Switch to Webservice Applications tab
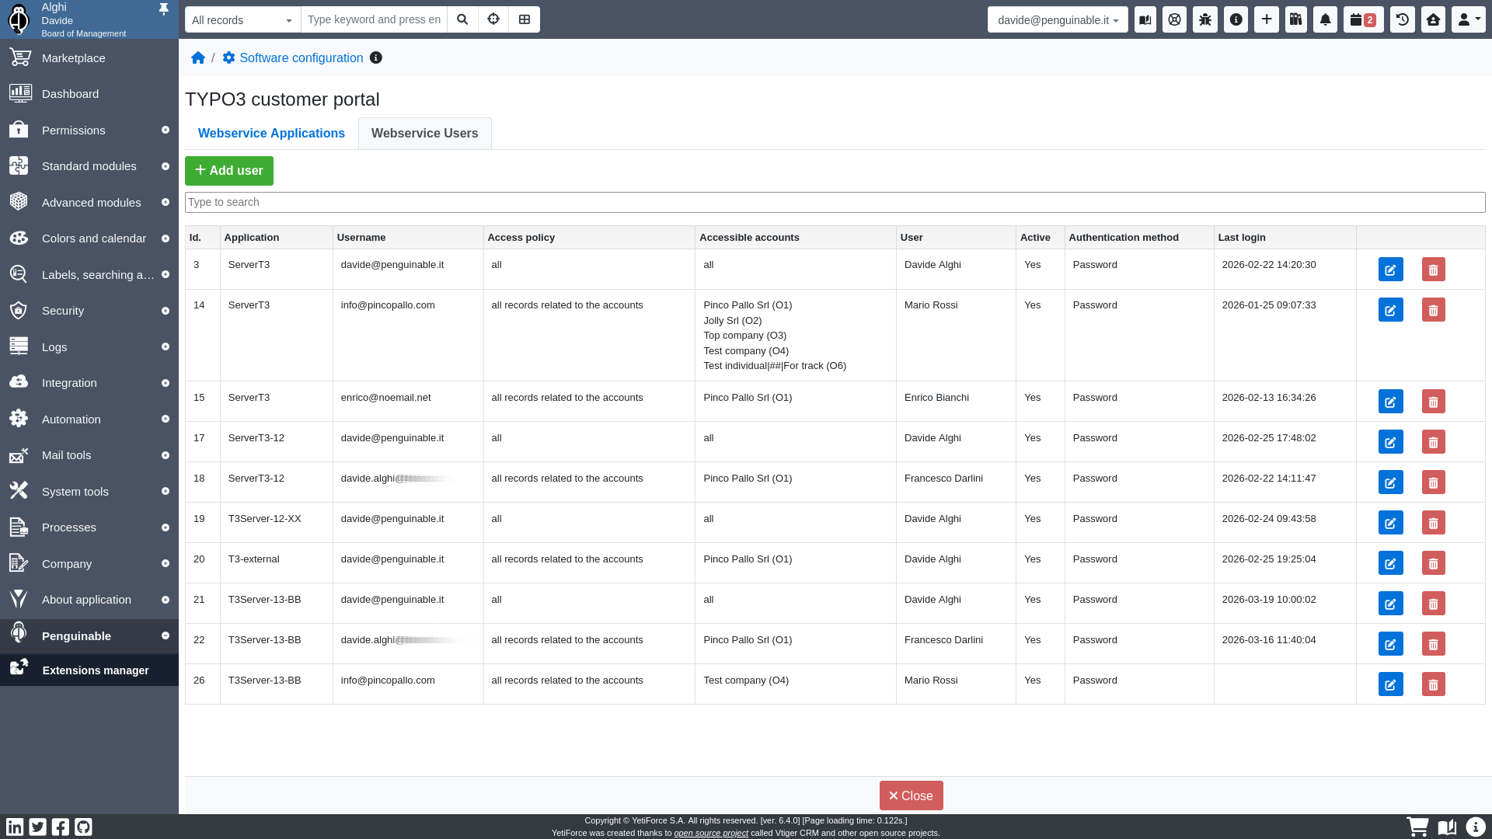 [271, 134]
